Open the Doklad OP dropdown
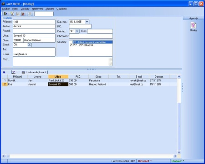The image size is (205, 164). click(77, 31)
